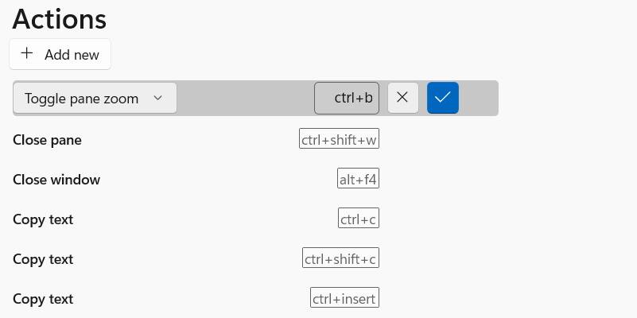Accept changes with the blue checkmark button

(443, 98)
